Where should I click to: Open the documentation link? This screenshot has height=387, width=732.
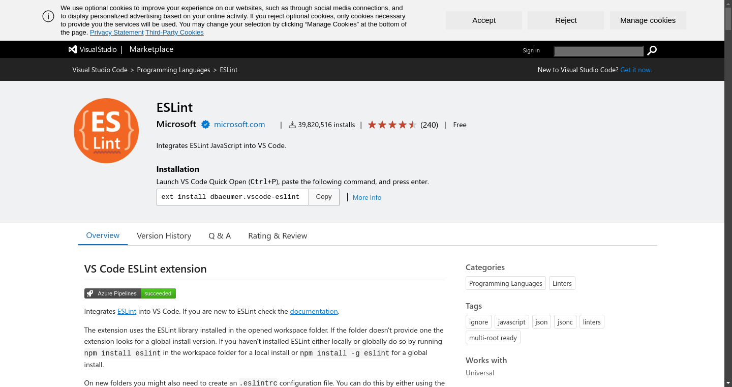[x=314, y=311]
